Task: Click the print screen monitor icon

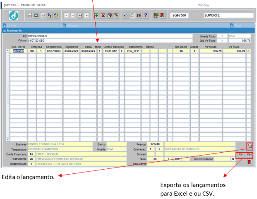Action: click(x=36, y=15)
